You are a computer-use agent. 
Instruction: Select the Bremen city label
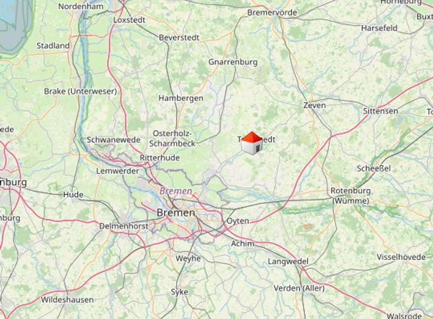pyautogui.click(x=176, y=212)
